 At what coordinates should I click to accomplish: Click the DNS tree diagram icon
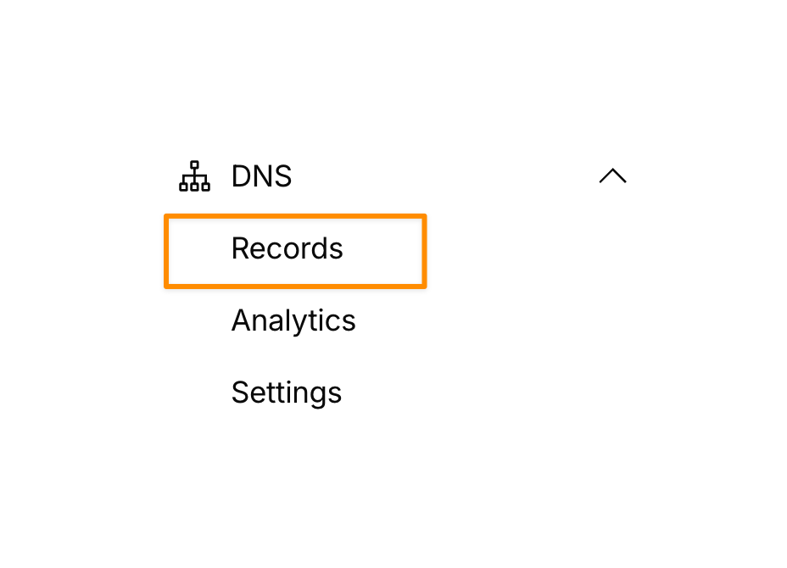[x=194, y=176]
